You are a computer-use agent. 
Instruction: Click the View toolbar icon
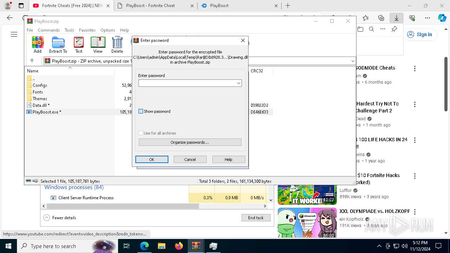pyautogui.click(x=98, y=45)
